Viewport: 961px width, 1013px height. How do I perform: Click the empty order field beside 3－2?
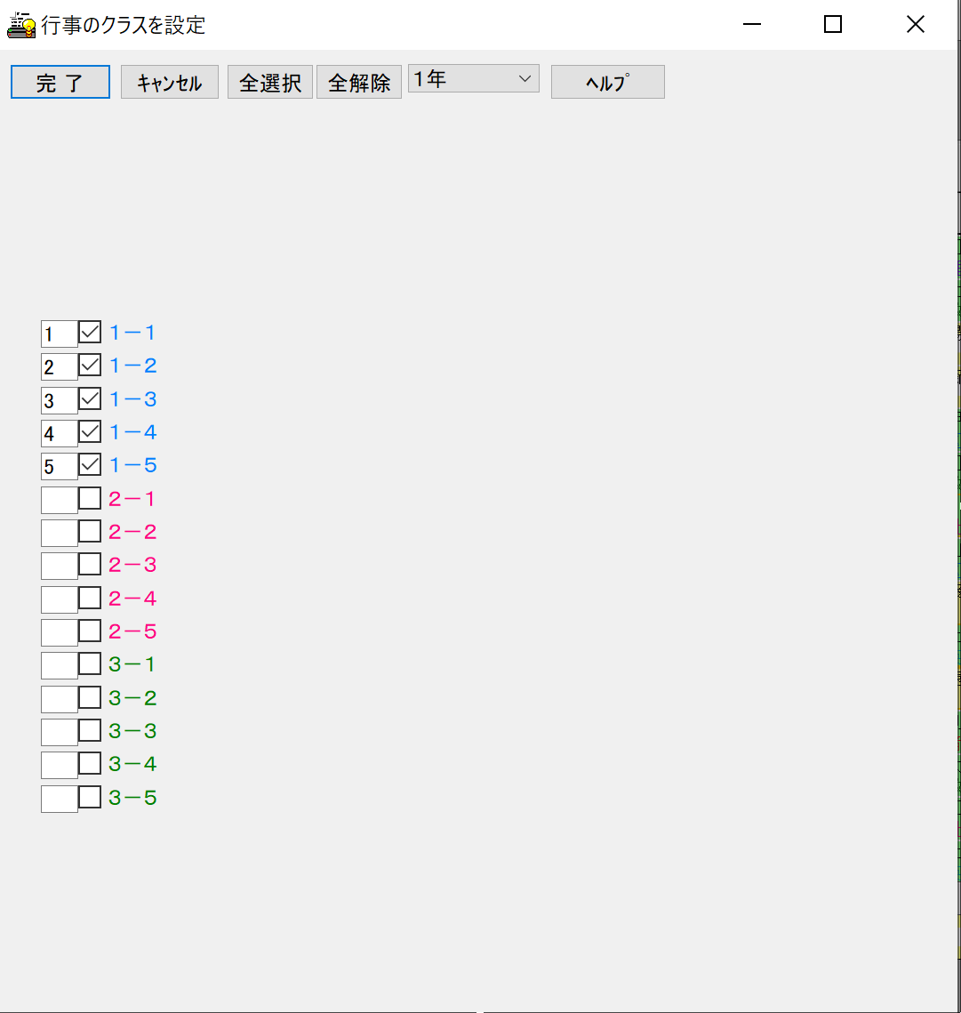click(60, 699)
